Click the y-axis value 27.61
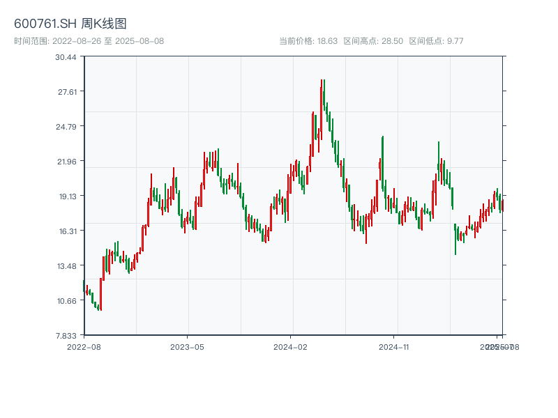The width and height of the screenshot is (558, 418). [67, 92]
